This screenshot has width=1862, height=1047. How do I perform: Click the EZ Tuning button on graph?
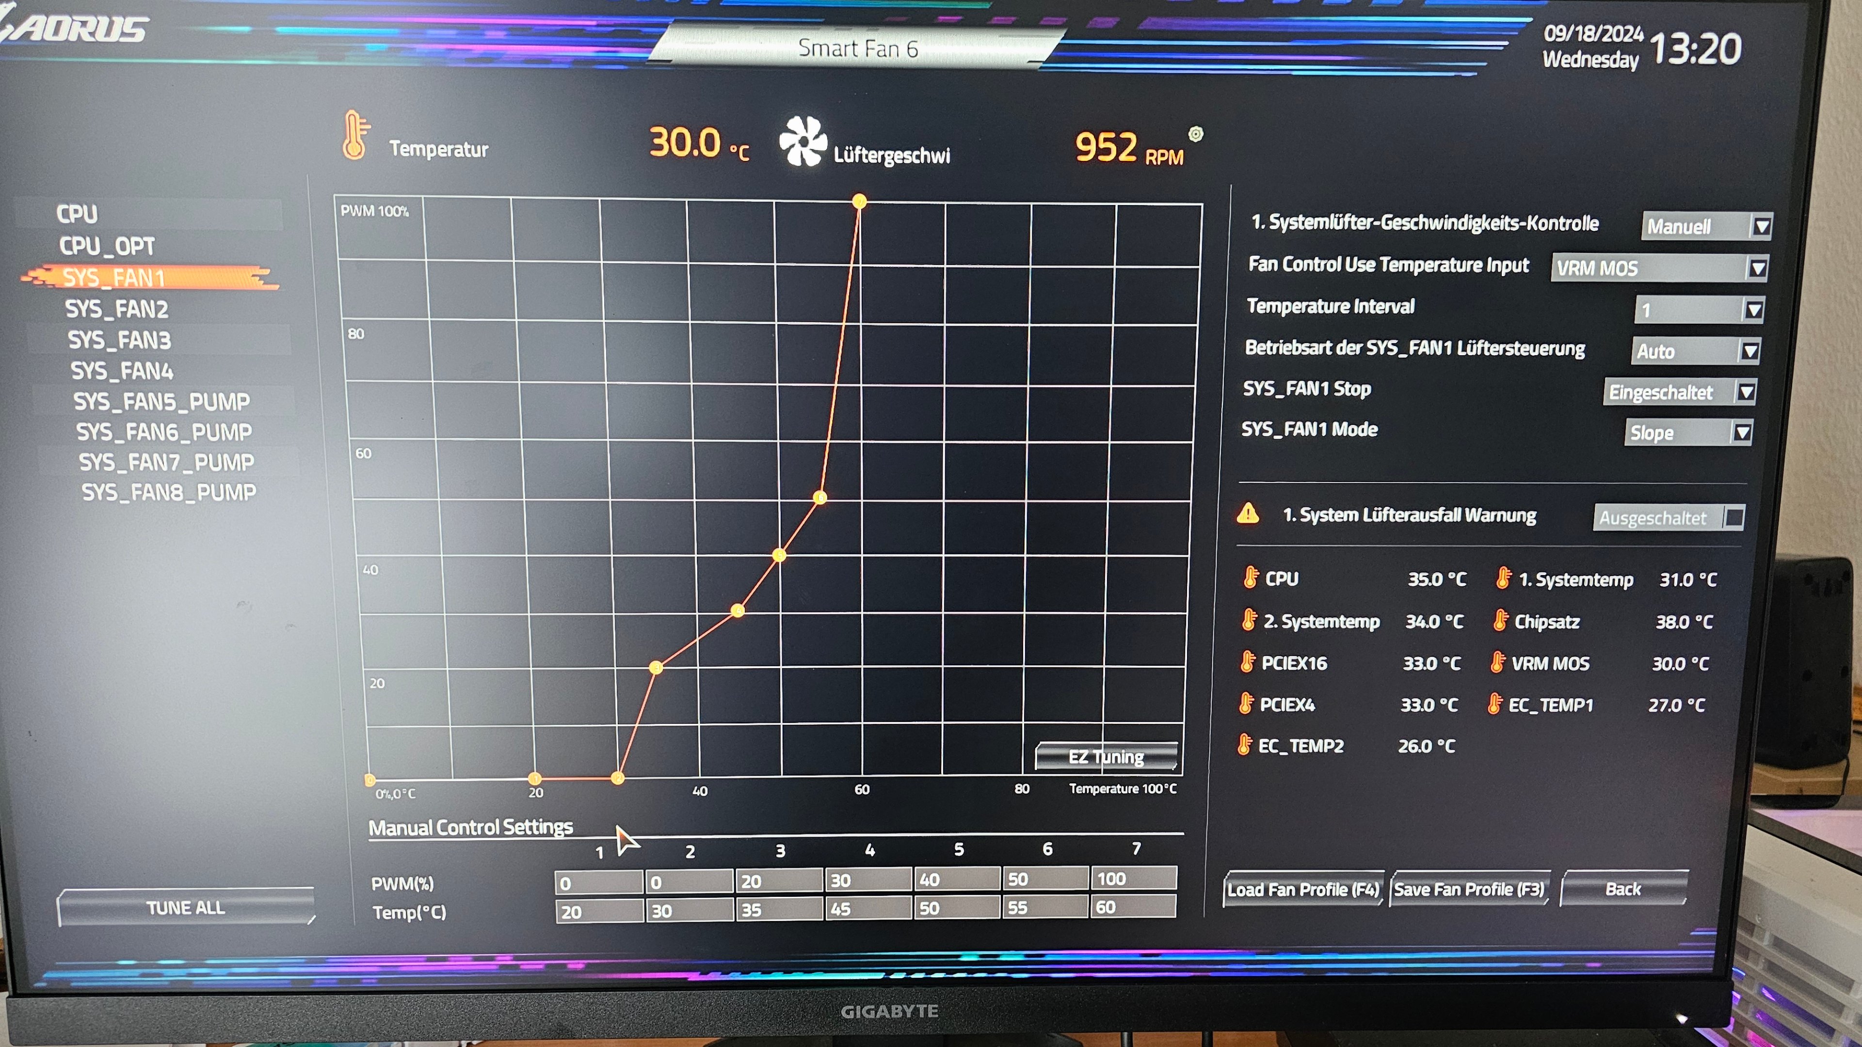click(x=1106, y=756)
